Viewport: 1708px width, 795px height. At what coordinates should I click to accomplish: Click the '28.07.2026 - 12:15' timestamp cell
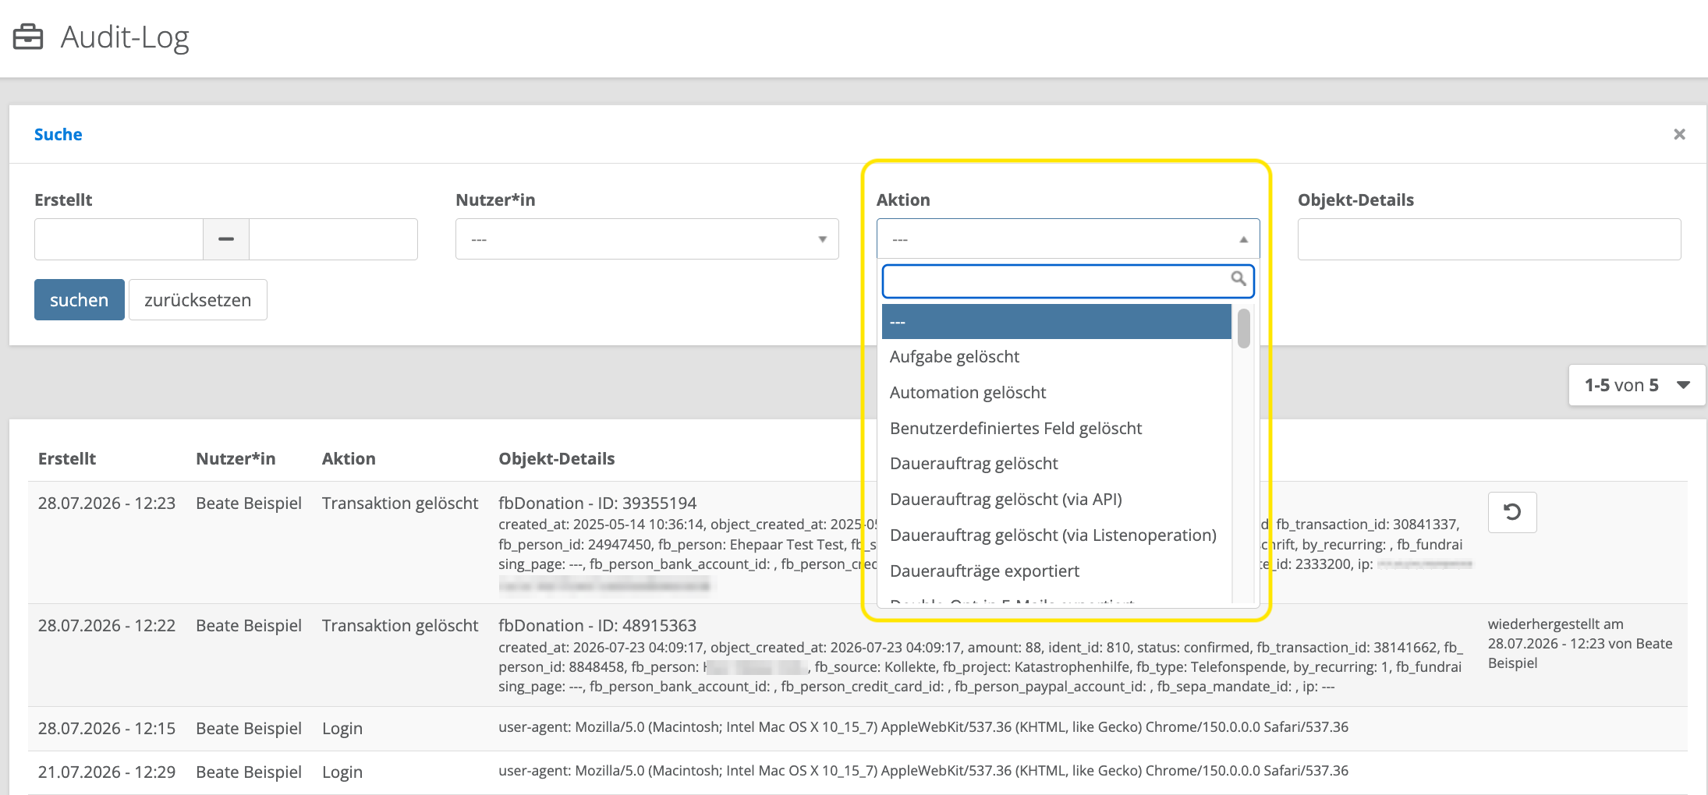[107, 728]
